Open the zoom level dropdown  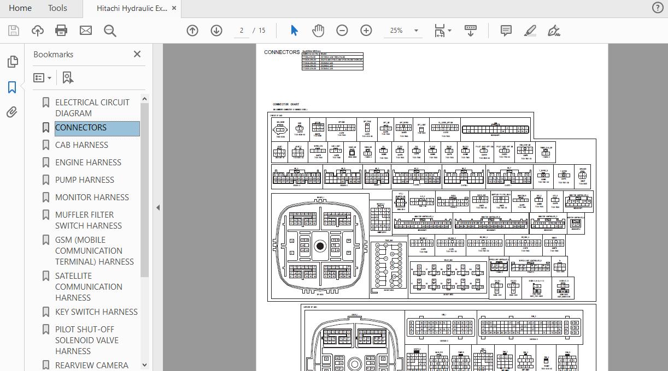point(417,31)
